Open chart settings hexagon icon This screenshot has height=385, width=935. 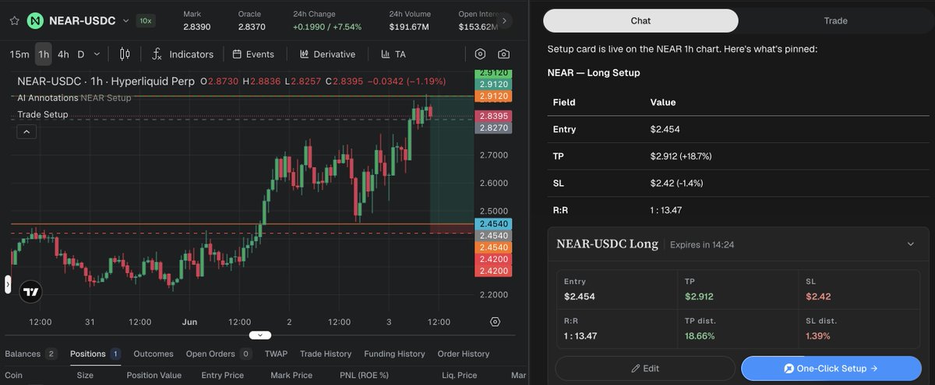point(480,54)
